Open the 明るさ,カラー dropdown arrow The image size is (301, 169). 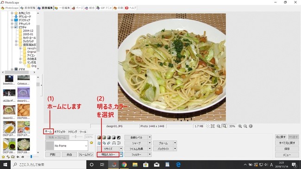click(x=121, y=154)
